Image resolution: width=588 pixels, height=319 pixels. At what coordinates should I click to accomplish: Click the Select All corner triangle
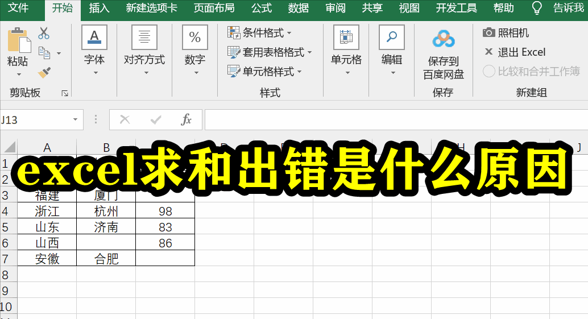10,147
